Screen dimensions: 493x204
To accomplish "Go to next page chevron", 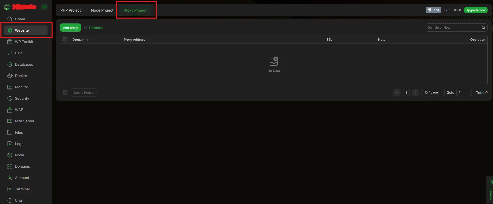I will 416,92.
